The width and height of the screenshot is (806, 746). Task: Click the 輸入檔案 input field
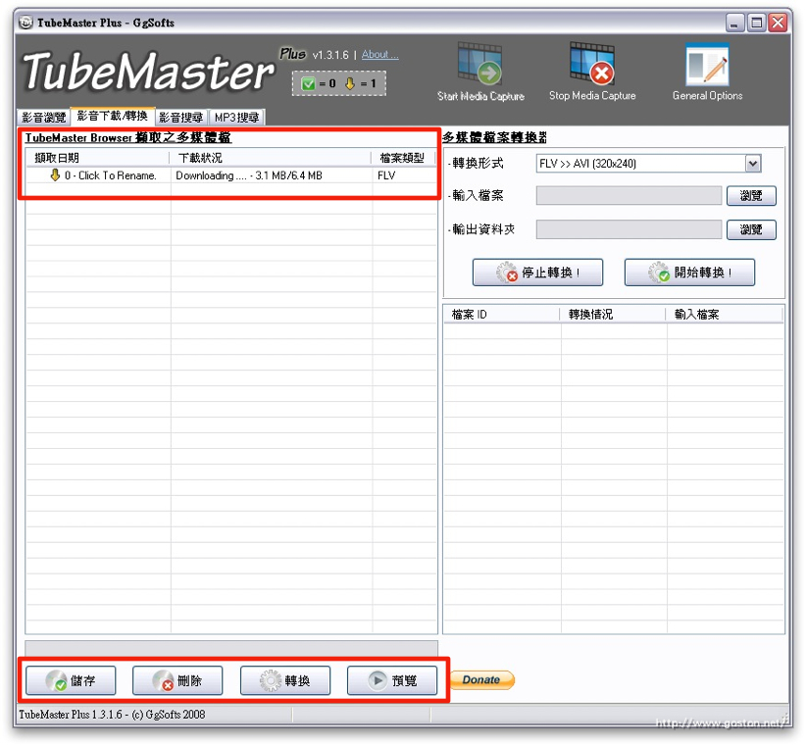629,196
